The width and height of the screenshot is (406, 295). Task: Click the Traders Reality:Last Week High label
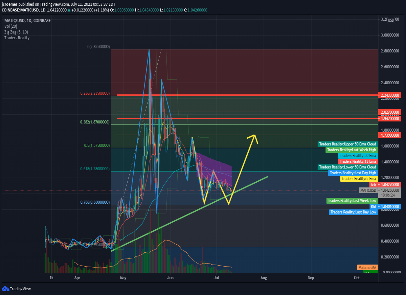(352, 150)
